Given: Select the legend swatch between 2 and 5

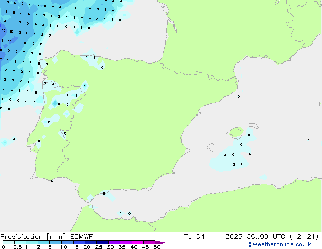Looking at the screenshot, I should point(44,242).
